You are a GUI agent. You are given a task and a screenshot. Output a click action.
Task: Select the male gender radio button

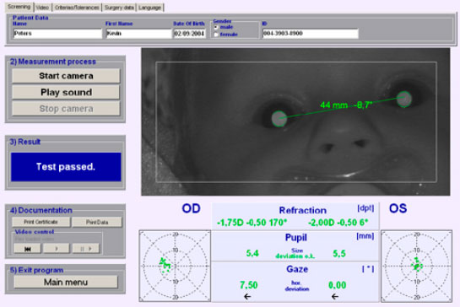[x=216, y=27]
